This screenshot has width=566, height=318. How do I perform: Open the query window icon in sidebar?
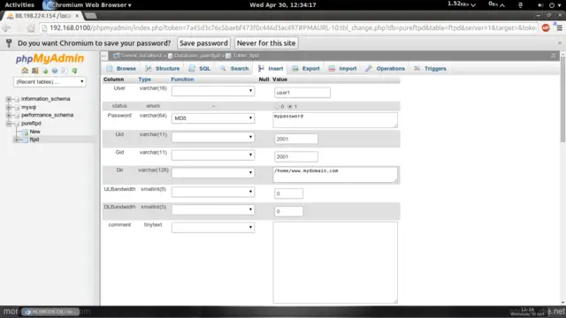click(45, 71)
